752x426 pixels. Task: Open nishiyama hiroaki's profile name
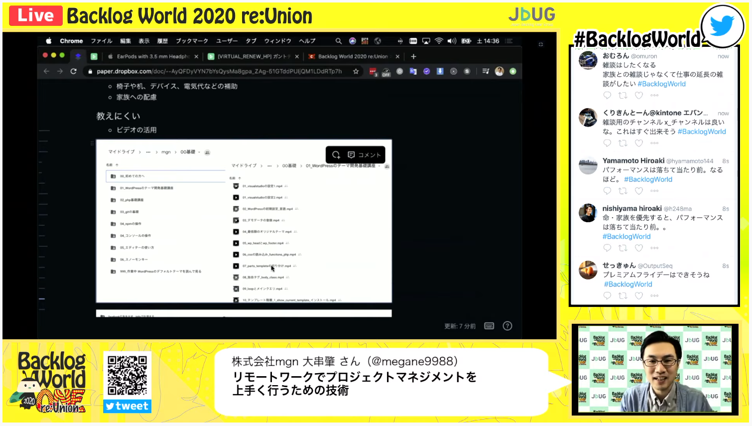click(632, 208)
